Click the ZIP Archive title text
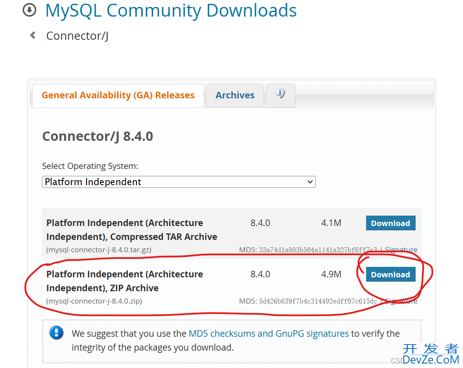 (125, 281)
